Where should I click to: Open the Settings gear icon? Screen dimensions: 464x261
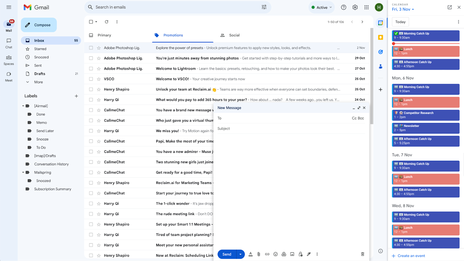355,7
